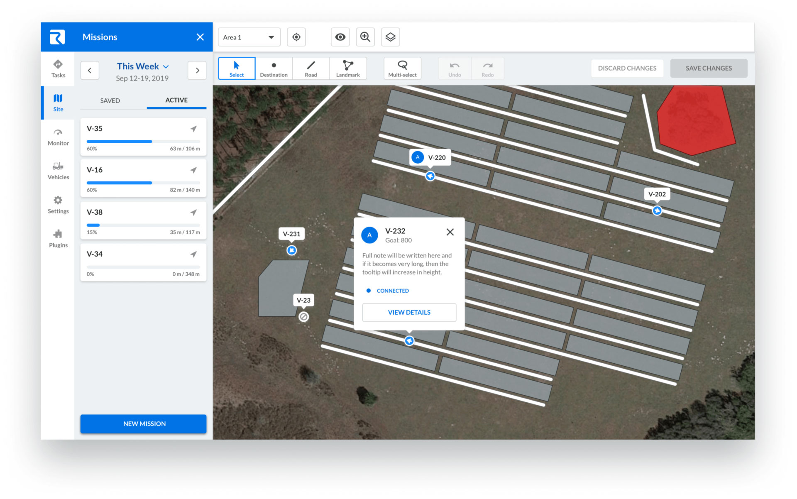797x499 pixels.
Task: Click the V-231 vehicle map marker
Action: coord(292,250)
